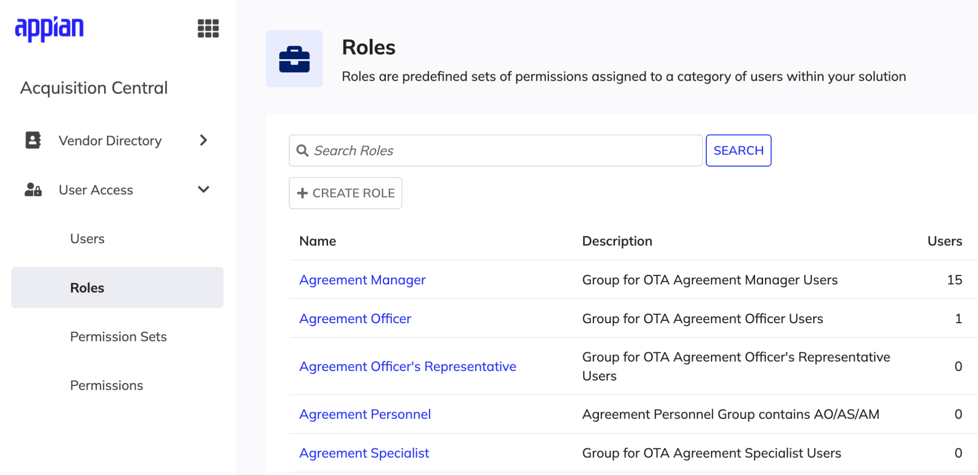Collapse the User Access chevron

[x=203, y=190]
